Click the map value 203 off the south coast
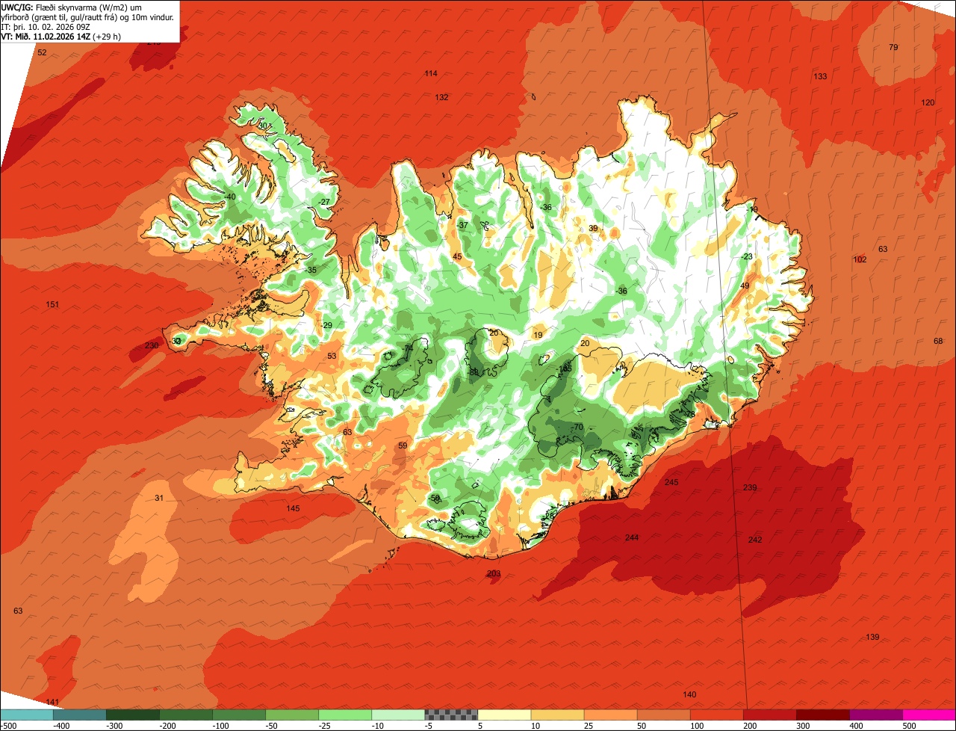This screenshot has width=956, height=731. click(x=494, y=574)
